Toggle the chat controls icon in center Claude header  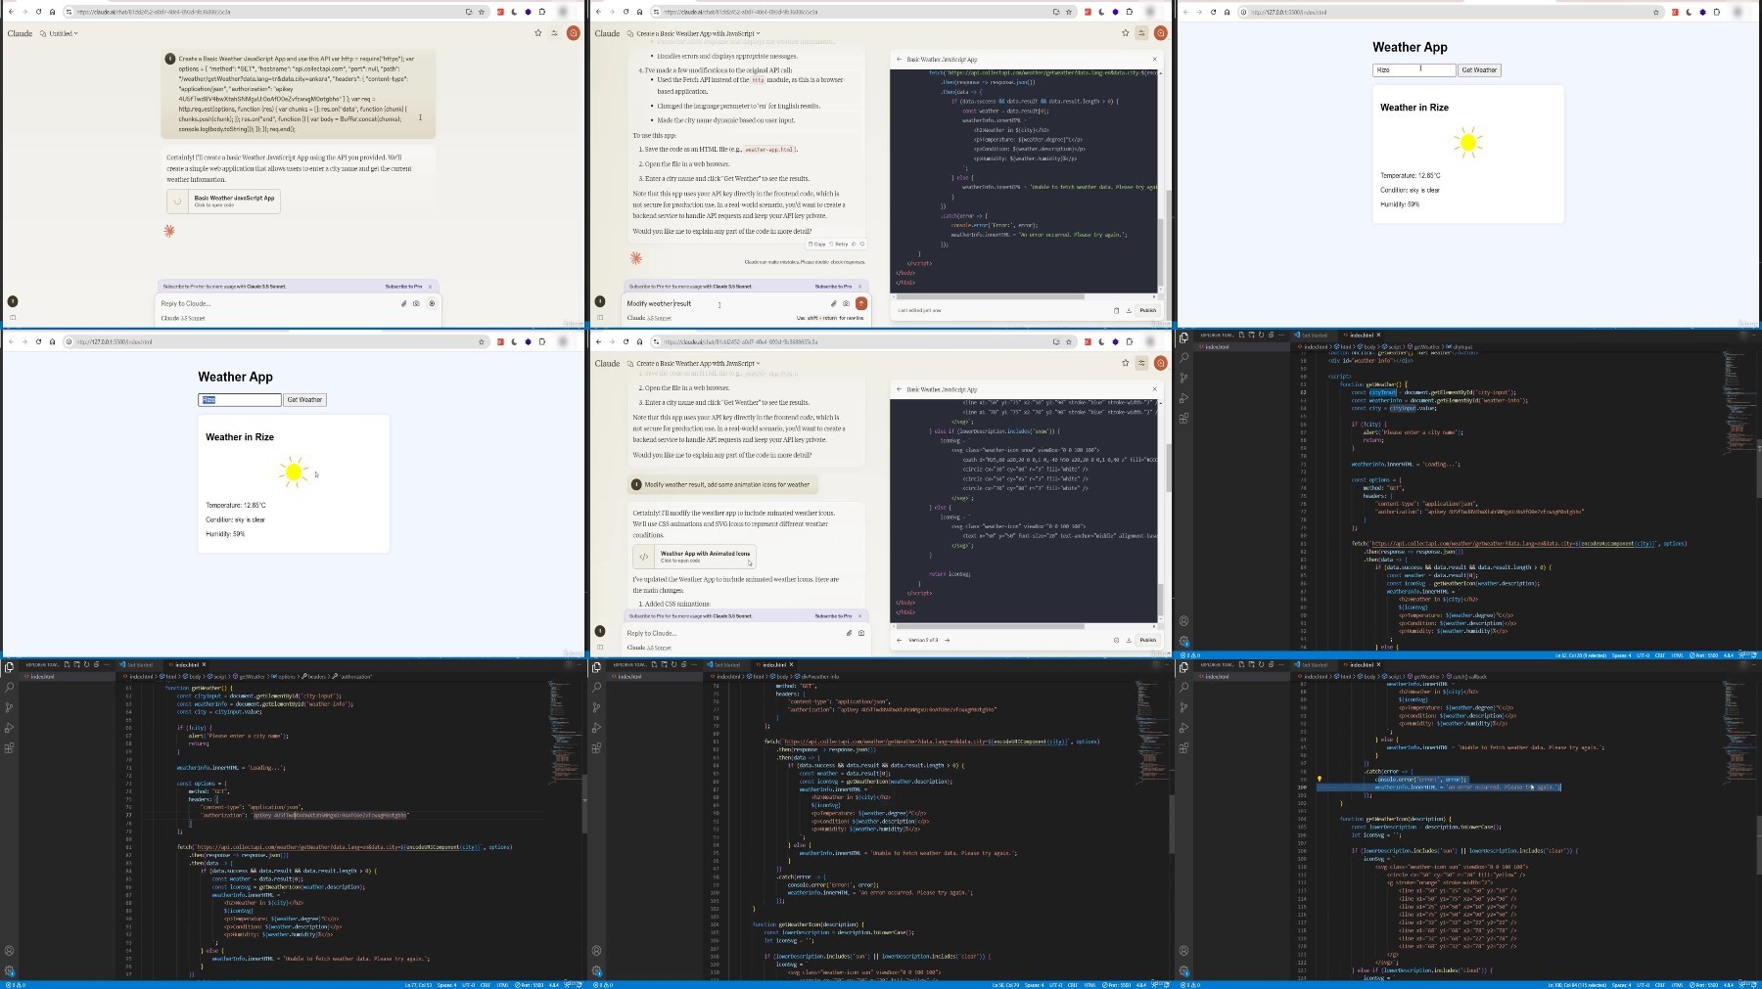[x=1141, y=363]
